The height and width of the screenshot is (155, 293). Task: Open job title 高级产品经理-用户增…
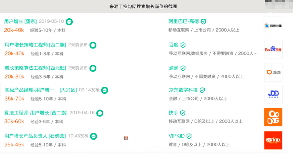[x=29, y=90]
